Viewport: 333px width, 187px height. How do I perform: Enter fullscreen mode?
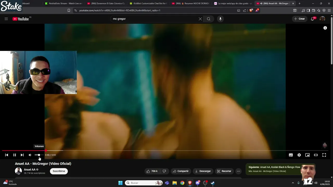pyautogui.click(x=324, y=155)
